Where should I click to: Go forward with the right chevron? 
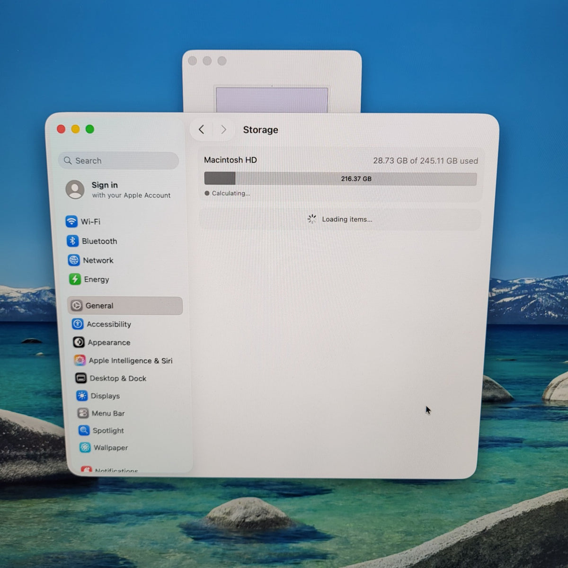[x=223, y=129]
